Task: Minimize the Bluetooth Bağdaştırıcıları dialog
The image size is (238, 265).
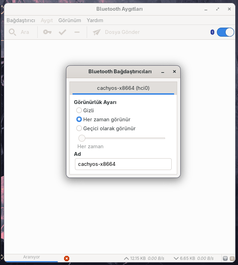Action: click(x=163, y=72)
